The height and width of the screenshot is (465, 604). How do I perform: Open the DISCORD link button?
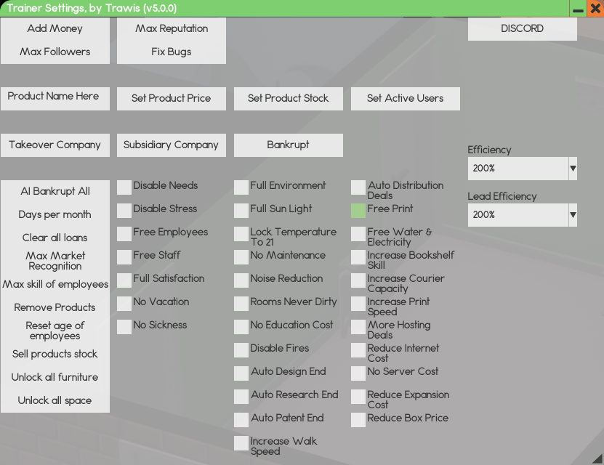click(x=522, y=29)
